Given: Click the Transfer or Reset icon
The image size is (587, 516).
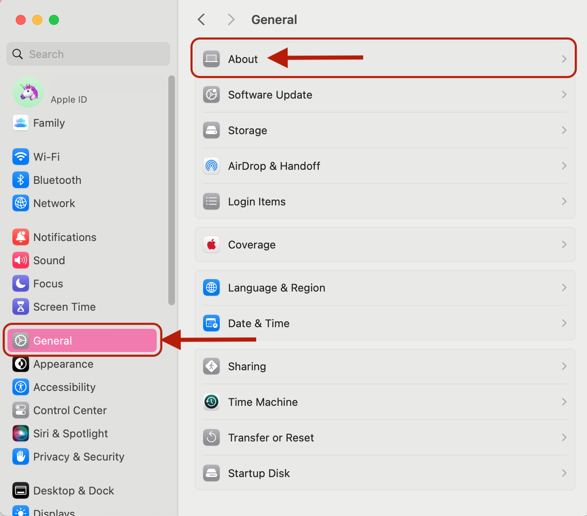Looking at the screenshot, I should [211, 437].
